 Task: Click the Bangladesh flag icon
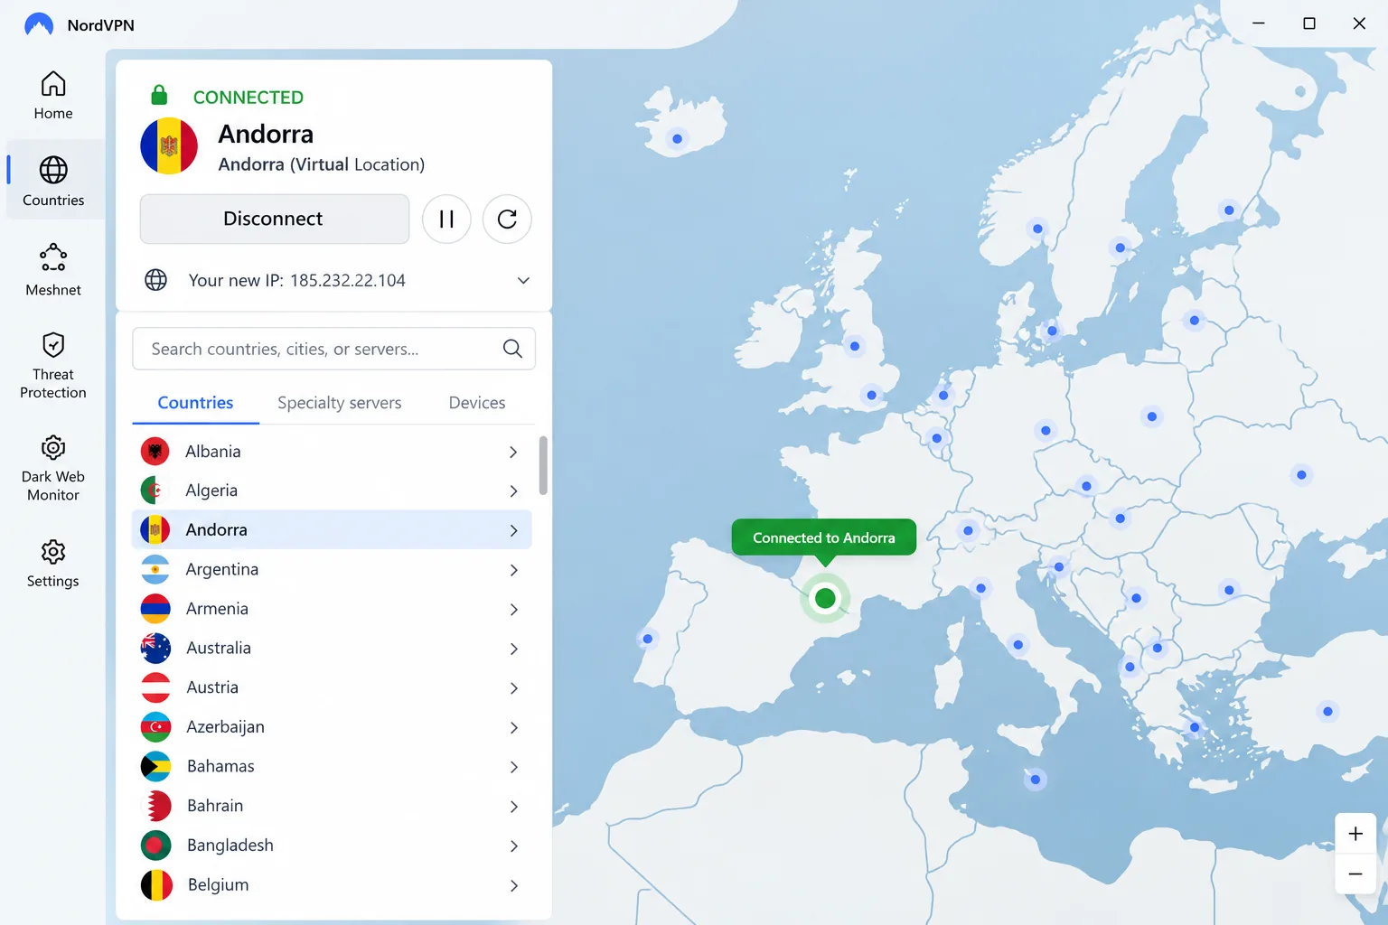click(155, 845)
